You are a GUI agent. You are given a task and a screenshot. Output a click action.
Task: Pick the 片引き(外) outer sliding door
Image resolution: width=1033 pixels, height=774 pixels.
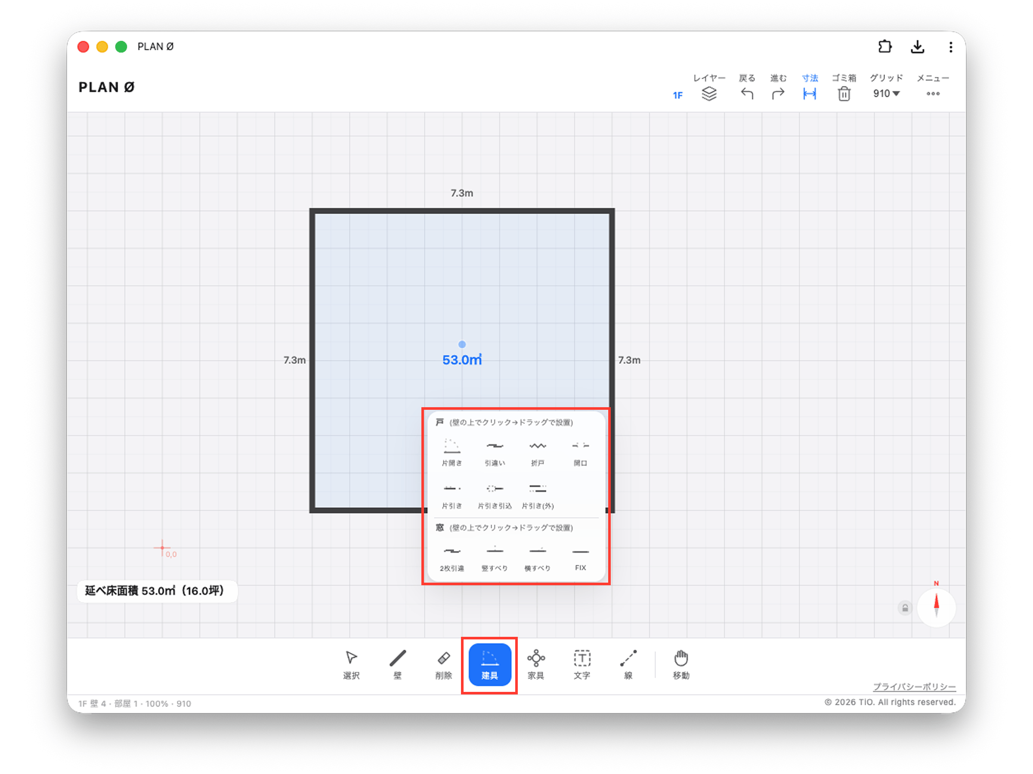coord(538,495)
